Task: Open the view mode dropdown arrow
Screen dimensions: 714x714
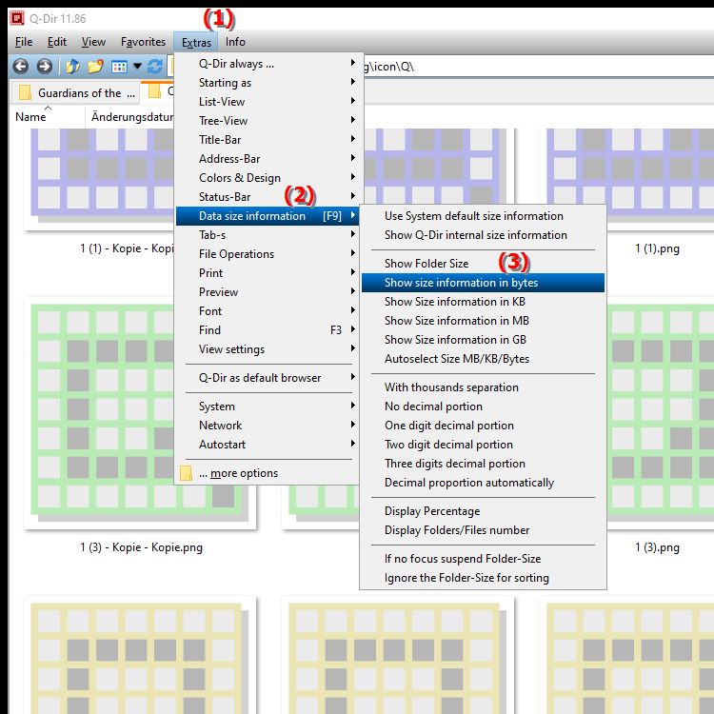Action: click(x=137, y=67)
